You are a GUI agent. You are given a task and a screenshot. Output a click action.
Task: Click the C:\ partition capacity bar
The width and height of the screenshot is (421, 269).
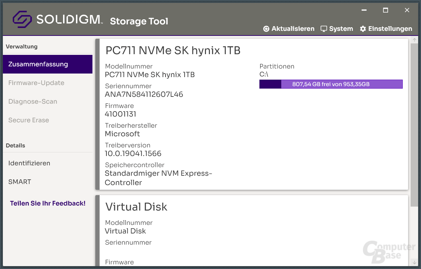(331, 84)
